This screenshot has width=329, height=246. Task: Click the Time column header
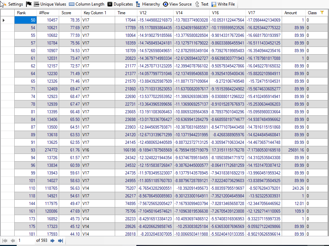pos(121,13)
